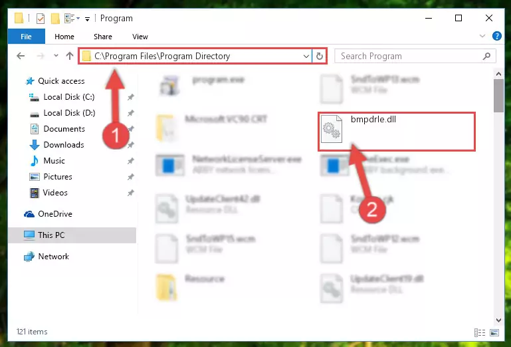Open the File tab

[26, 37]
